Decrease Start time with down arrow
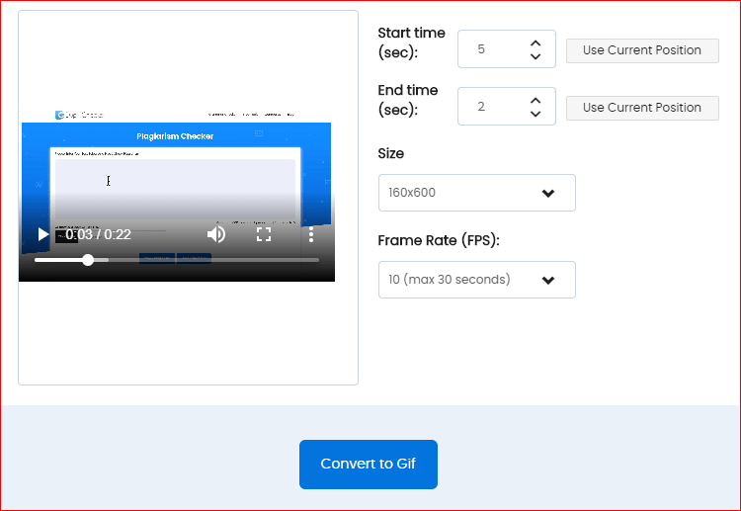Viewport: 741px width, 511px height. [x=535, y=56]
